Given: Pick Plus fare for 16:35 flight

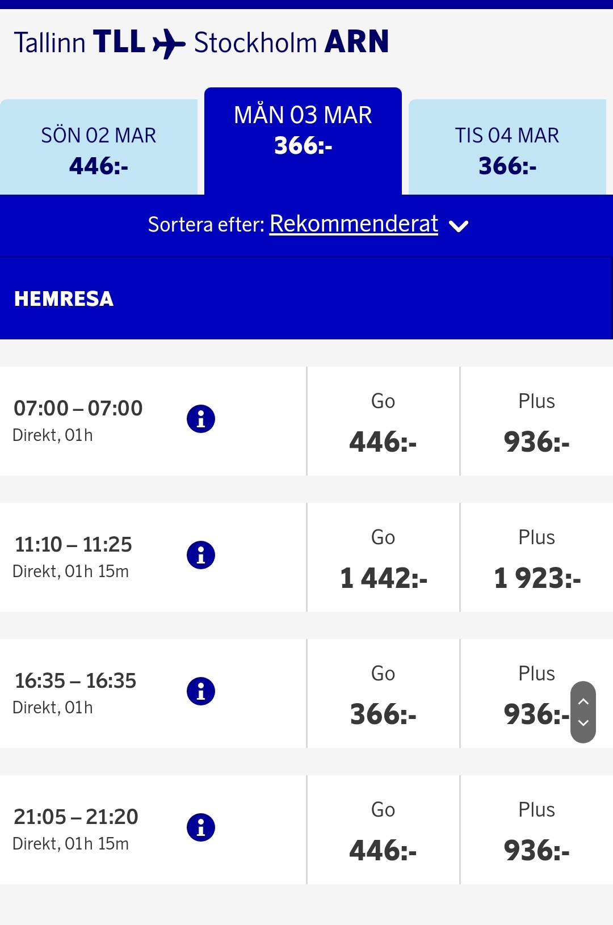Looking at the screenshot, I should point(528,694).
